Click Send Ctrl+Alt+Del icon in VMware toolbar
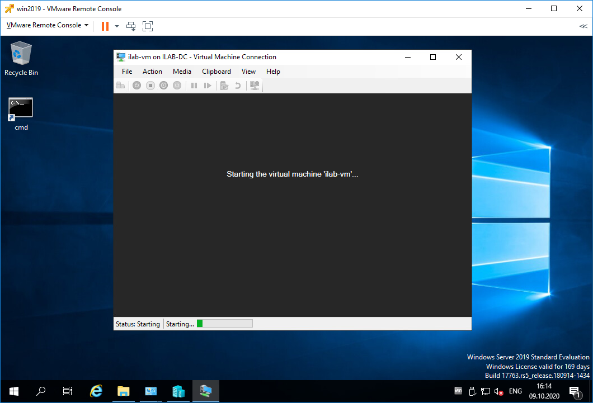Screen dimensions: 593x403 (x=131, y=26)
